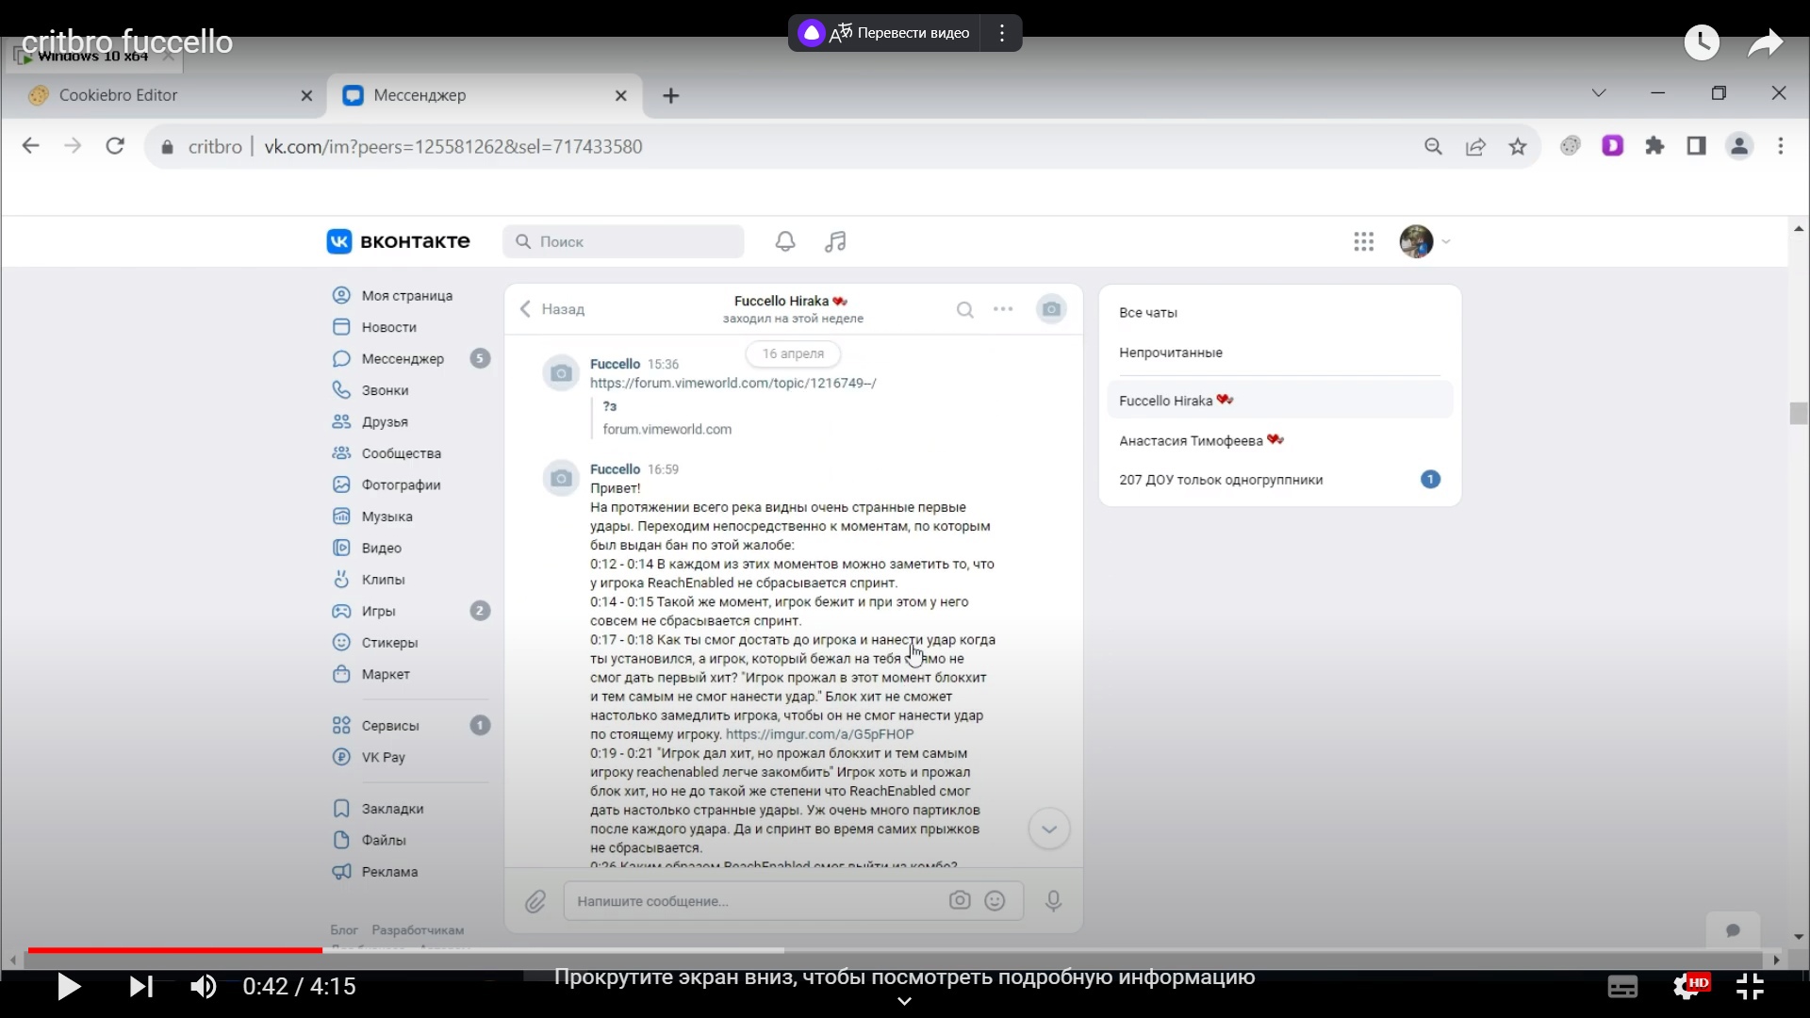This screenshot has width=1810, height=1018.
Task: Open the VK services grid icon
Action: click(x=1363, y=242)
